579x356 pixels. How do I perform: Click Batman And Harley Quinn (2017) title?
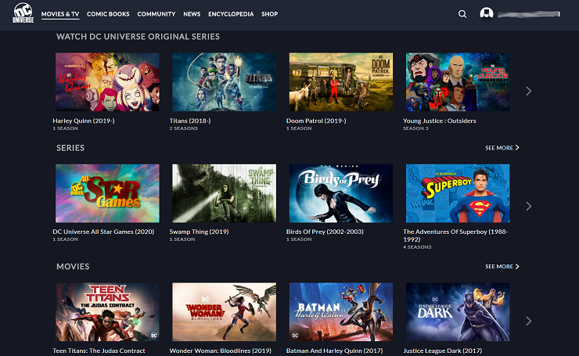click(335, 351)
